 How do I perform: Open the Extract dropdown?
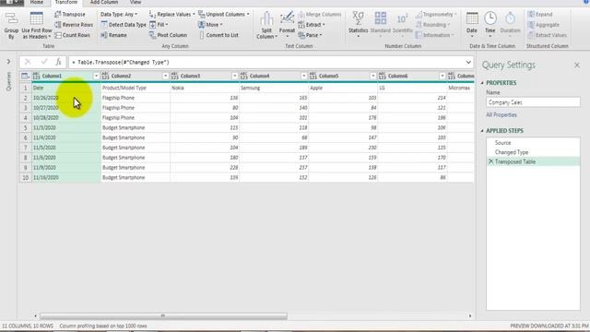coord(312,25)
